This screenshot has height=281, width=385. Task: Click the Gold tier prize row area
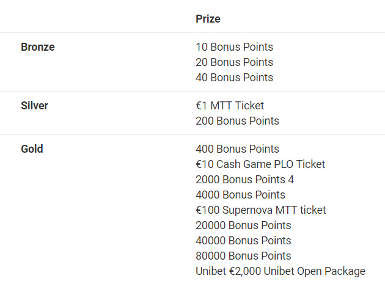(x=193, y=208)
